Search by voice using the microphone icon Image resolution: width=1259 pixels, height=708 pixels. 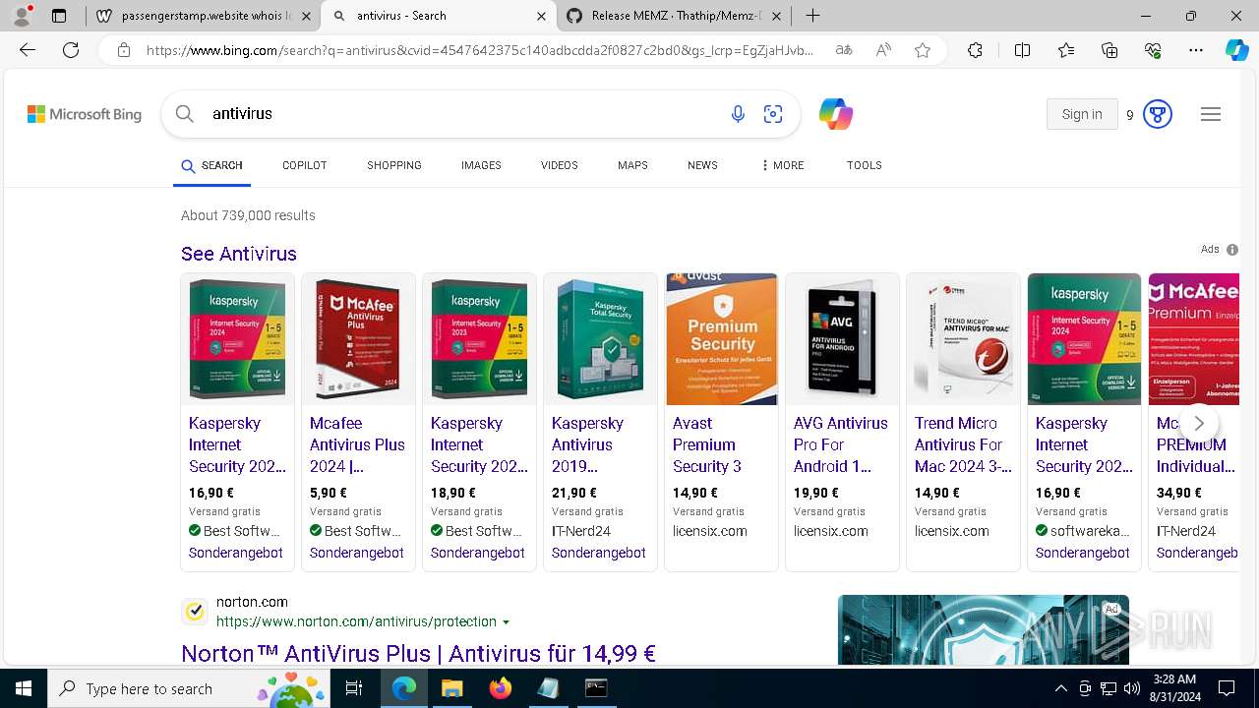click(738, 114)
